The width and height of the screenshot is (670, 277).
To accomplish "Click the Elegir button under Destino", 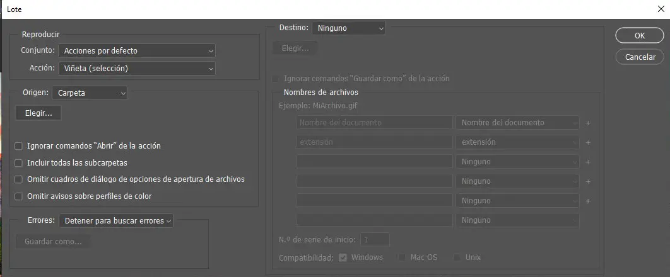I will point(295,48).
